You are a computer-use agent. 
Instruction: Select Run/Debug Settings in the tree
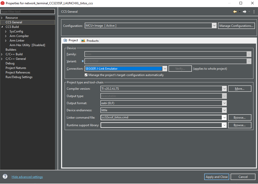pos(19,77)
